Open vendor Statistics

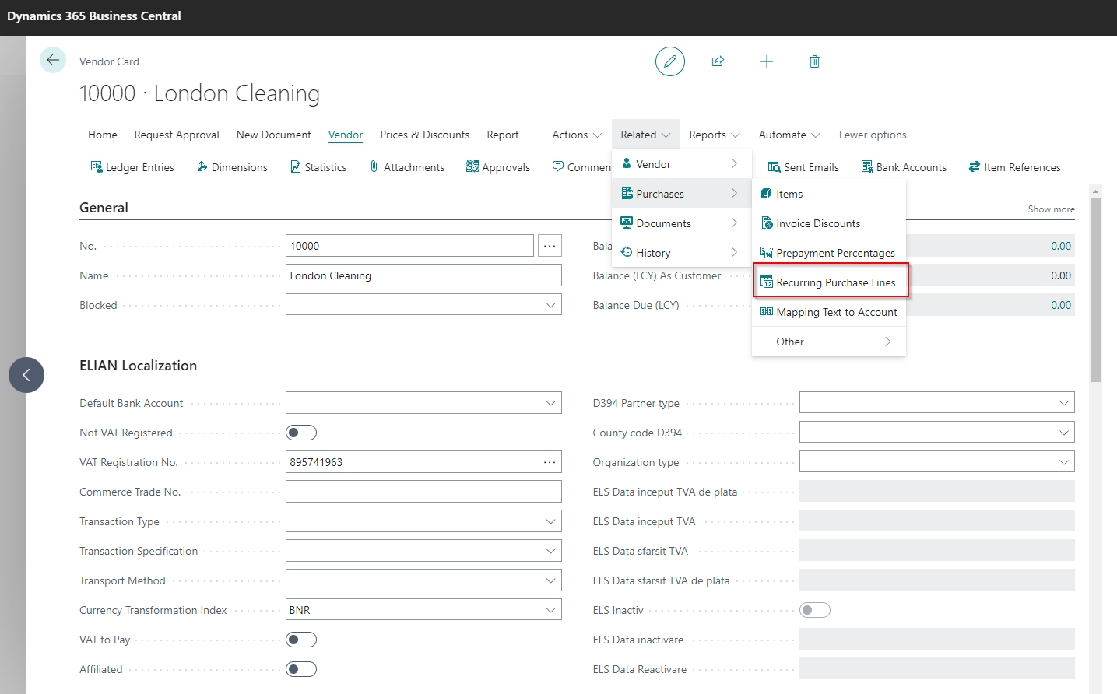click(x=318, y=167)
